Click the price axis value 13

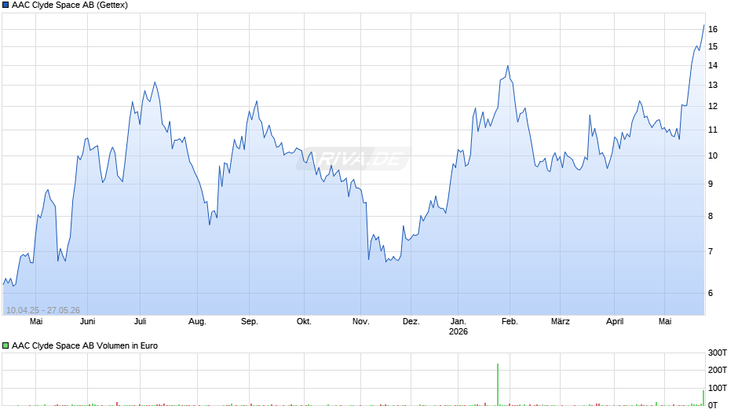(713, 86)
